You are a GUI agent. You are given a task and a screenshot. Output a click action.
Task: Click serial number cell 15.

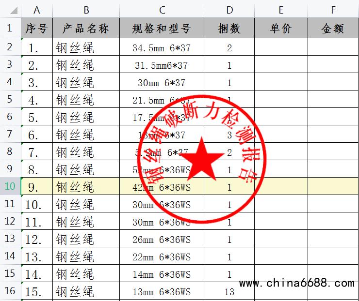pyautogui.click(x=37, y=291)
